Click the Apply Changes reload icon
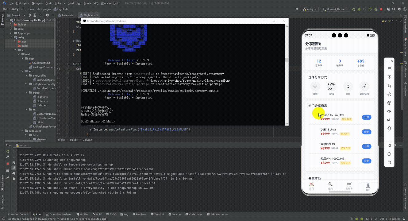 click(x=370, y=9)
